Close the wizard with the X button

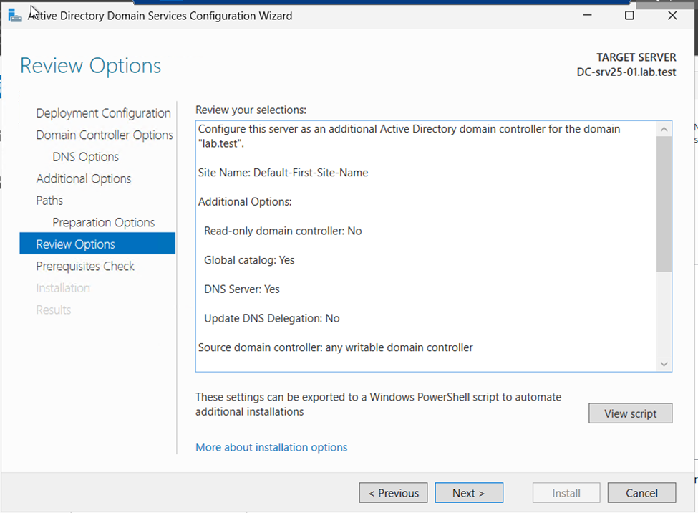672,16
